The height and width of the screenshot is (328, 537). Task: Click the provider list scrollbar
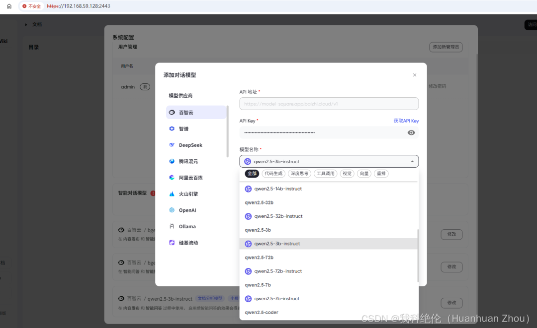pos(228,131)
